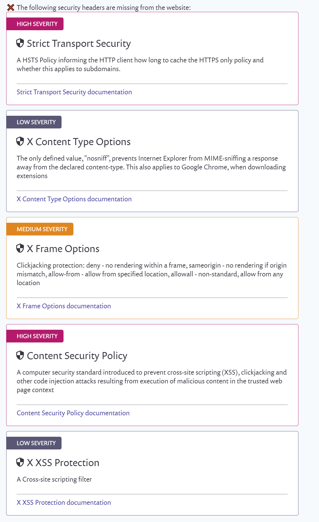
Task: Click the X XSS Protection heading
Action: [x=63, y=462]
